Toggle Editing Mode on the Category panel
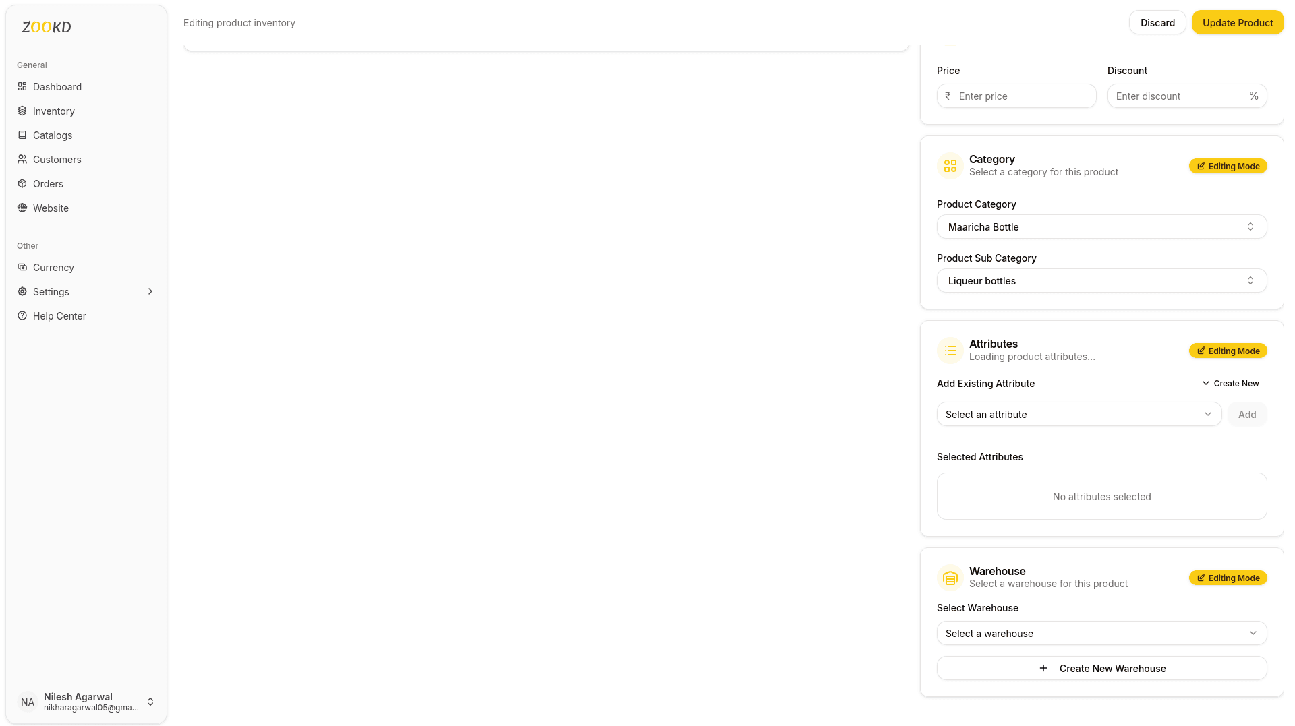 (x=1228, y=166)
